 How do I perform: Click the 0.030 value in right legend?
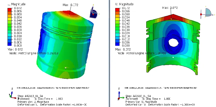pos(126,30)
